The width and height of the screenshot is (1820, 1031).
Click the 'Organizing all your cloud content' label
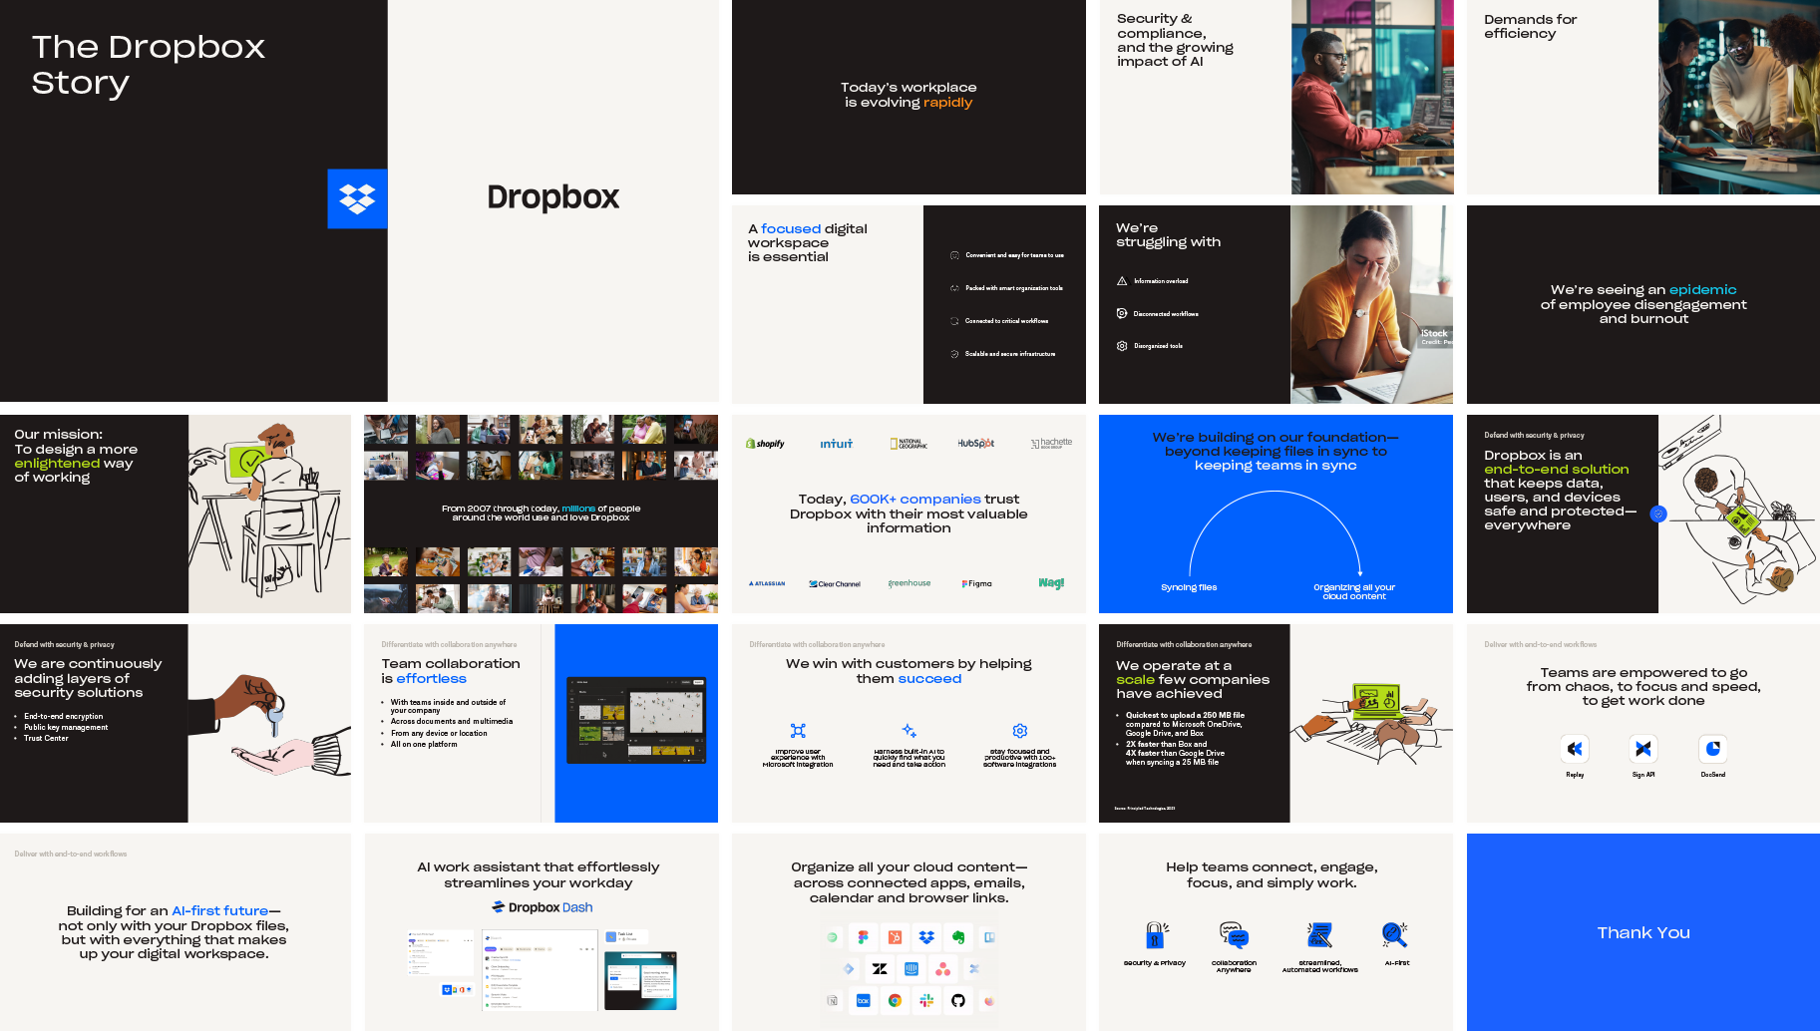coord(1354,591)
